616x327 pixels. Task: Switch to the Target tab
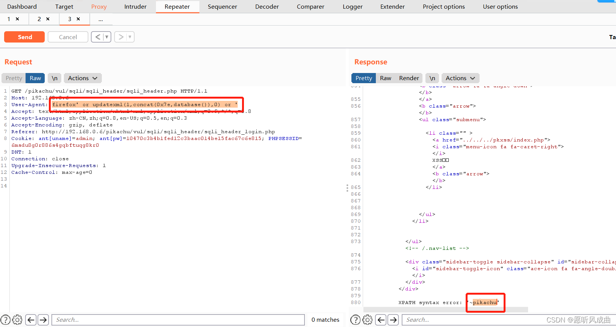[64, 6]
